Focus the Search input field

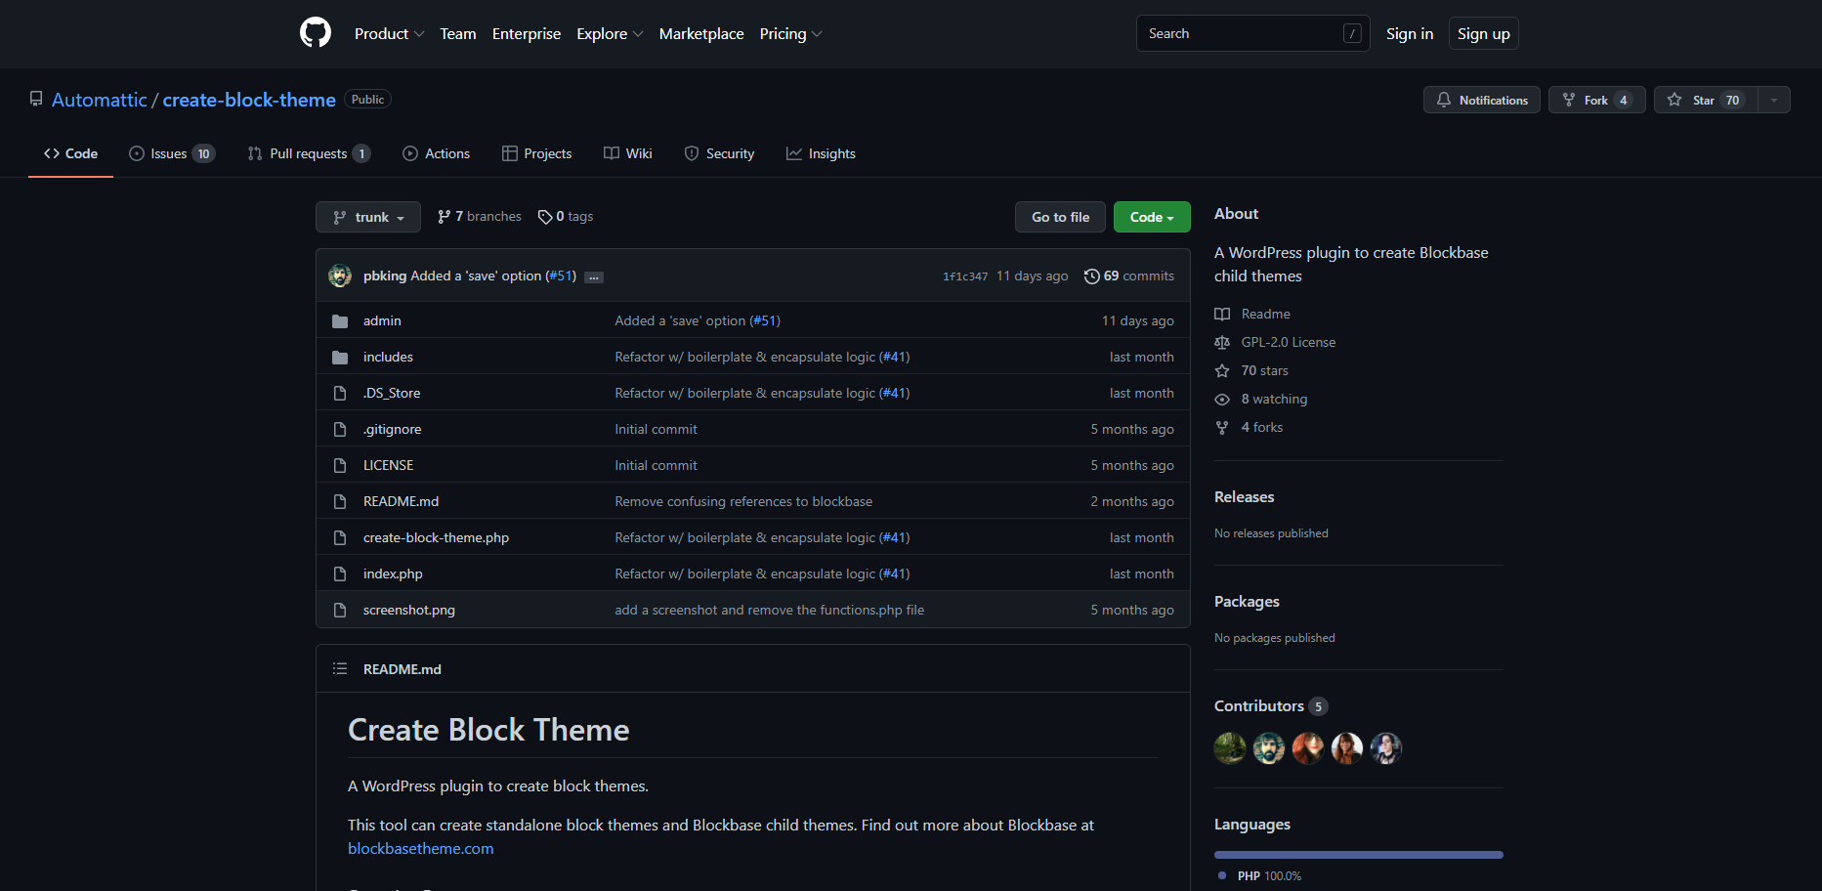pyautogui.click(x=1252, y=33)
